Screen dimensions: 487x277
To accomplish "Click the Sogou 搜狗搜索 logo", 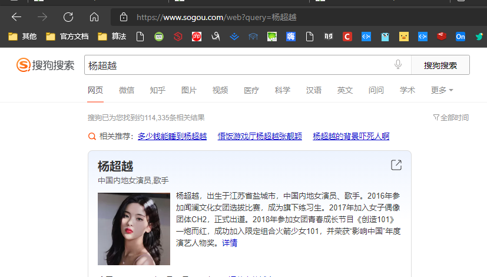I will pos(46,65).
